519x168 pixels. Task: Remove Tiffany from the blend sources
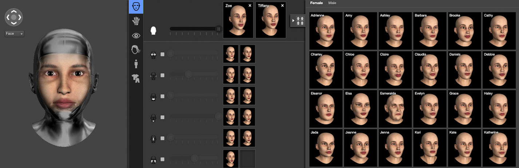click(282, 5)
